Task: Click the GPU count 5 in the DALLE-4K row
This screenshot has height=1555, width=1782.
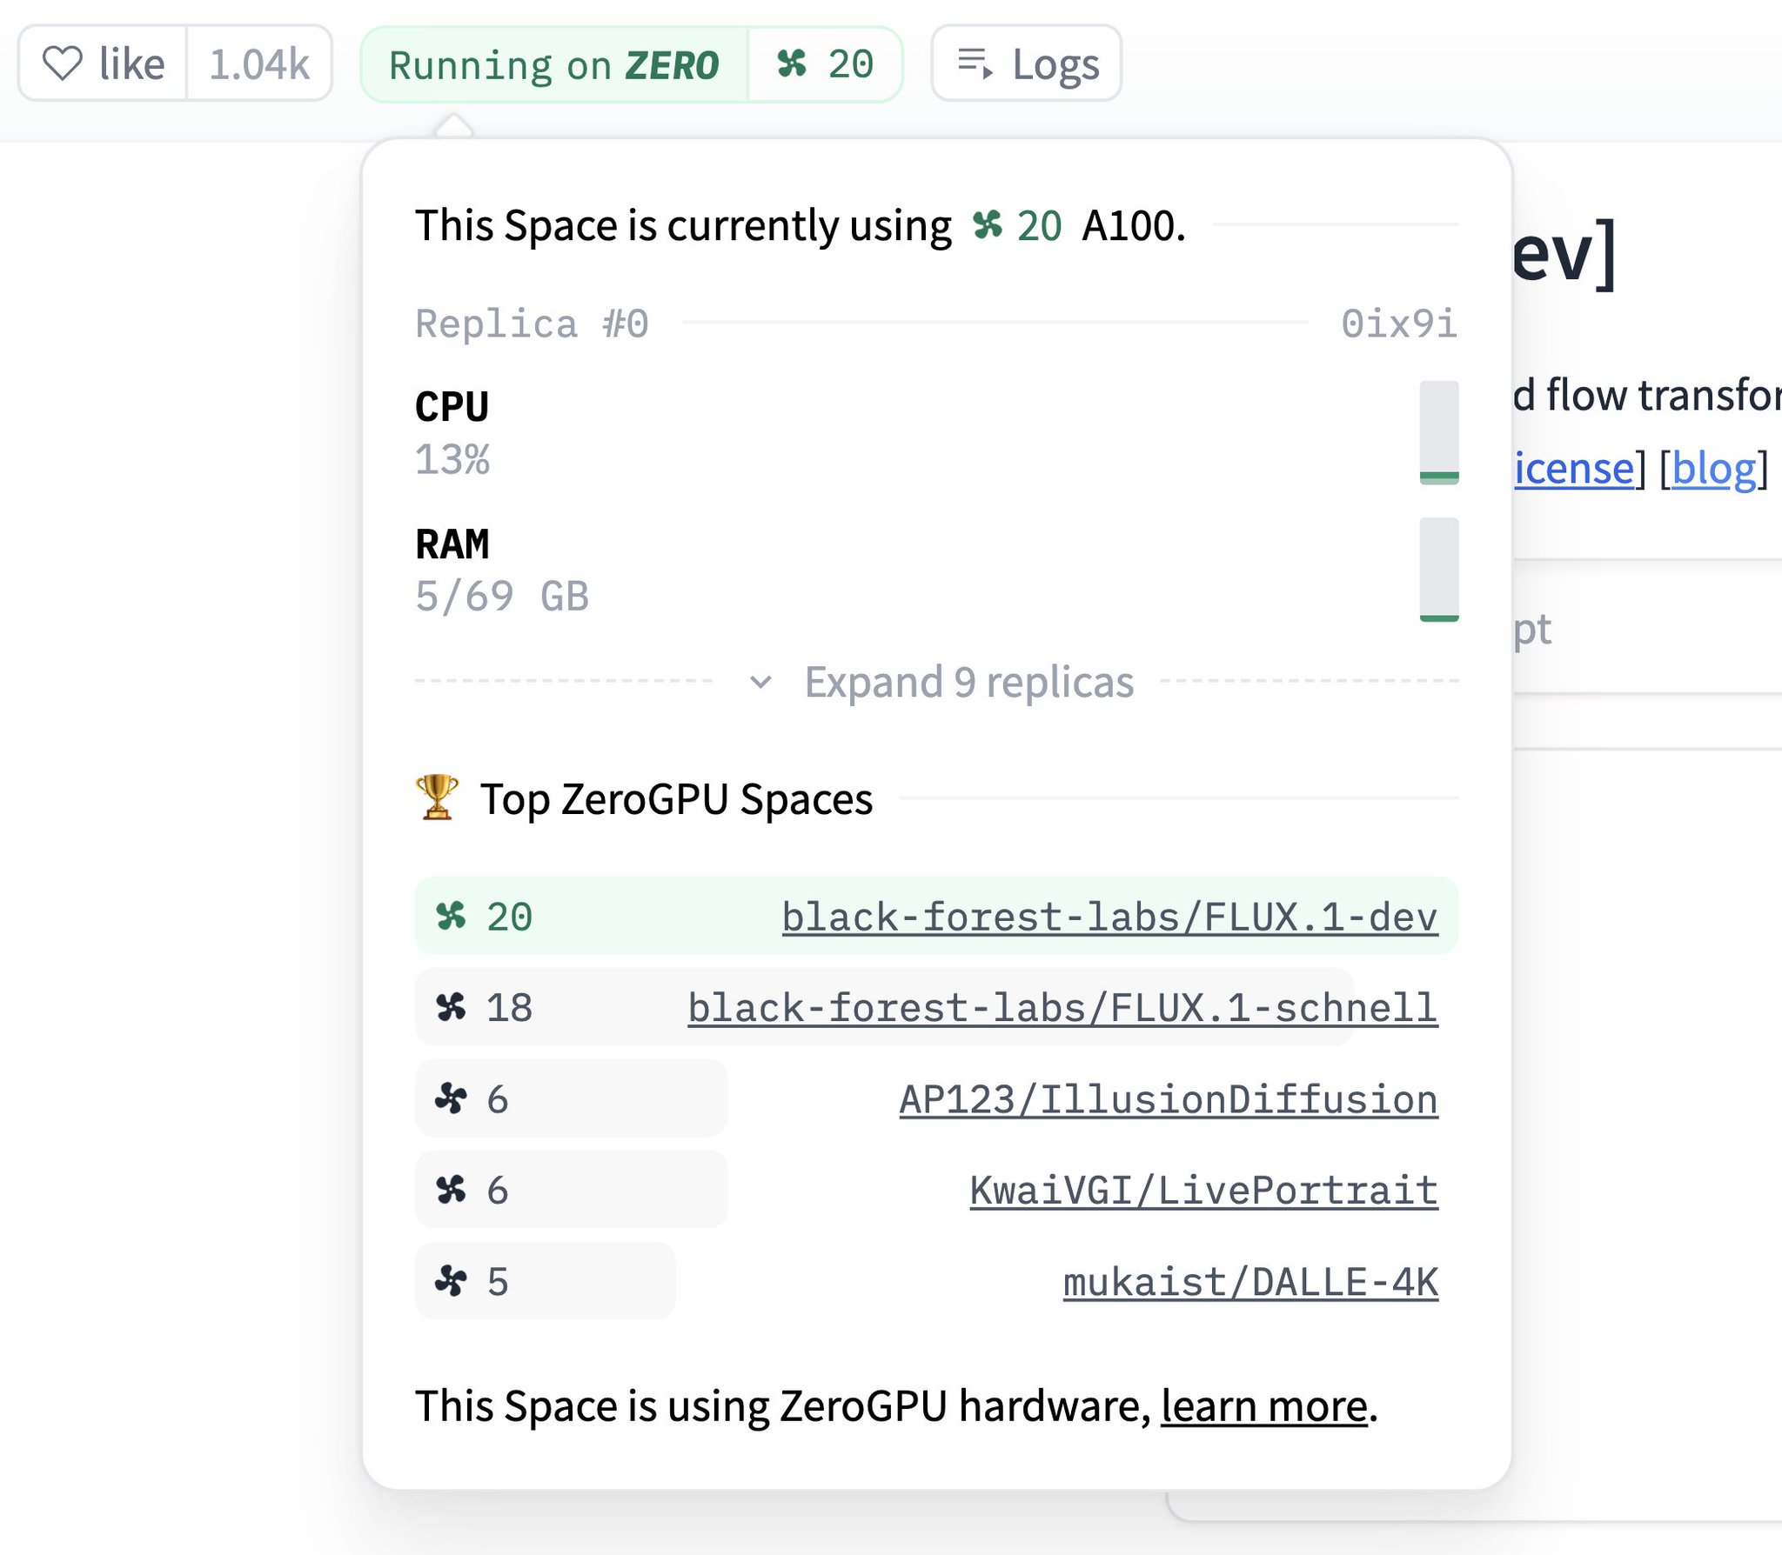Action: 498,1282
